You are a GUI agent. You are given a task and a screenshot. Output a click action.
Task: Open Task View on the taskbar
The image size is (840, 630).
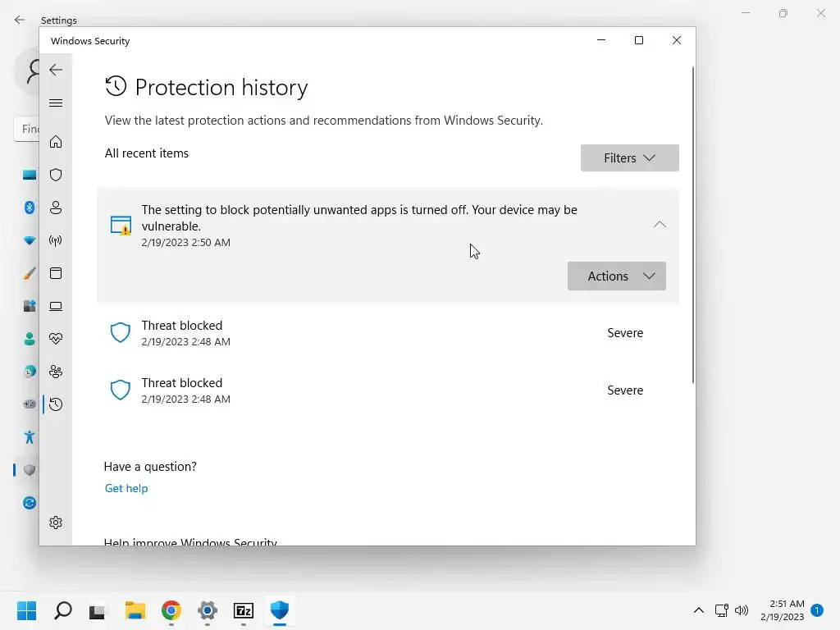pyautogui.click(x=98, y=610)
